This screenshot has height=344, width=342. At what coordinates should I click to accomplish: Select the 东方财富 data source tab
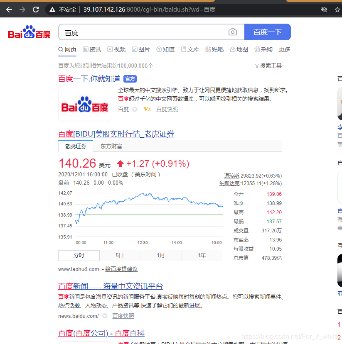pos(111,146)
